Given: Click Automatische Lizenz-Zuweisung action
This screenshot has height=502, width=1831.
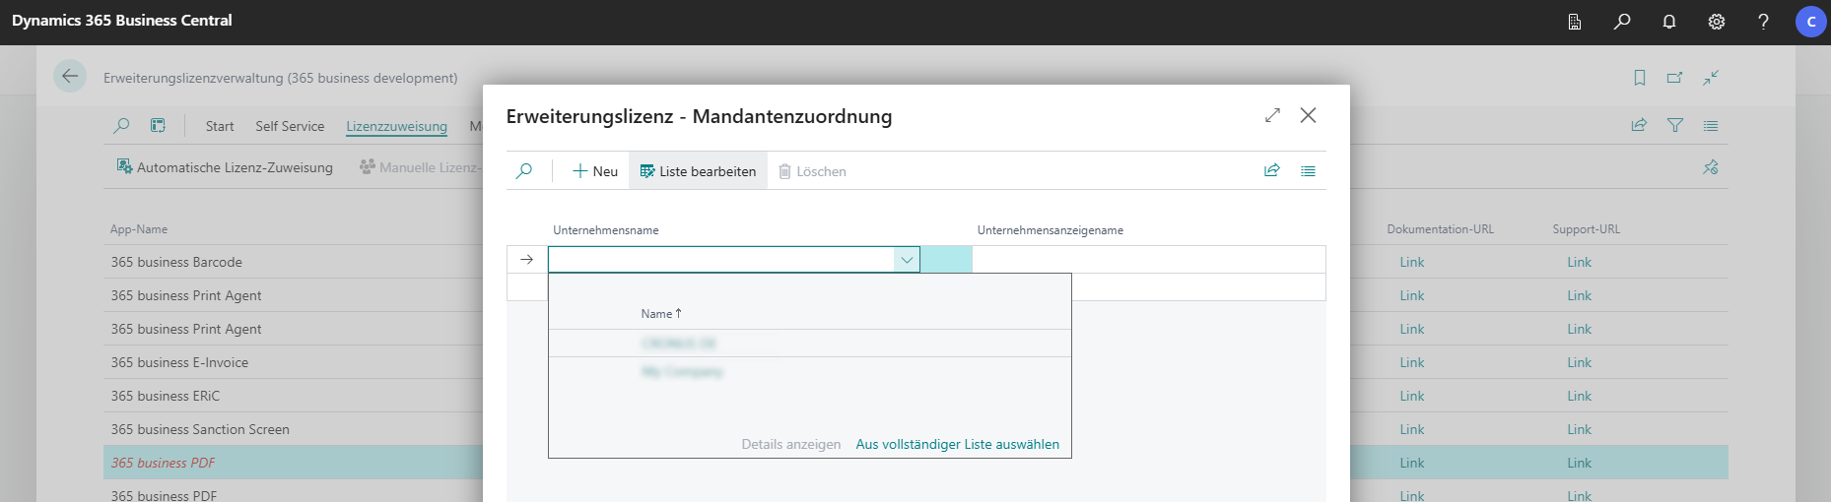Looking at the screenshot, I should pyautogui.click(x=225, y=167).
